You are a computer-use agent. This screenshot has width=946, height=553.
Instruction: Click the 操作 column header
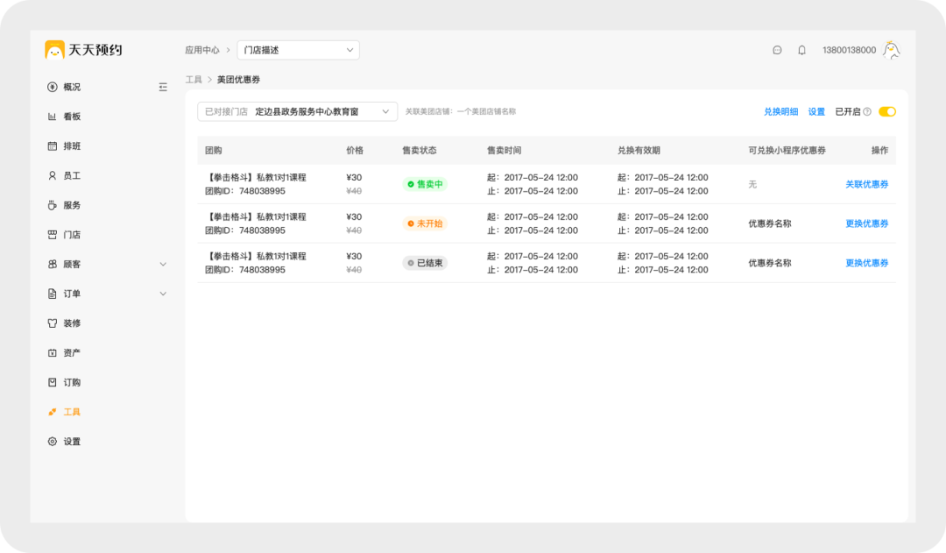pos(879,151)
